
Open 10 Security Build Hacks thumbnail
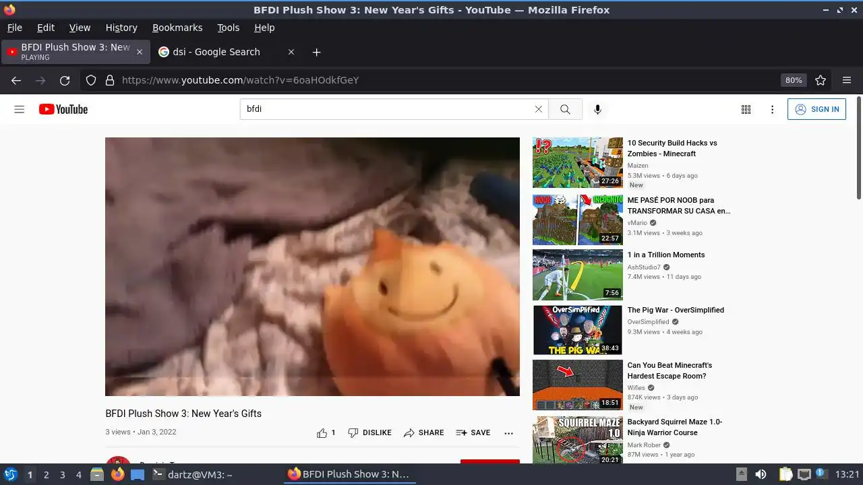pyautogui.click(x=578, y=162)
